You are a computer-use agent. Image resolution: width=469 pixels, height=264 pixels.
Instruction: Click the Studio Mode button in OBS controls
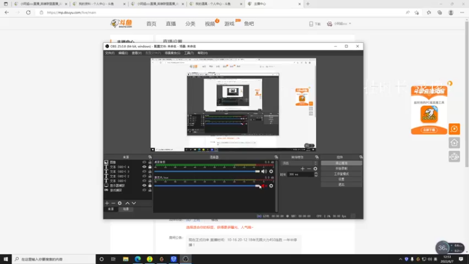click(341, 174)
